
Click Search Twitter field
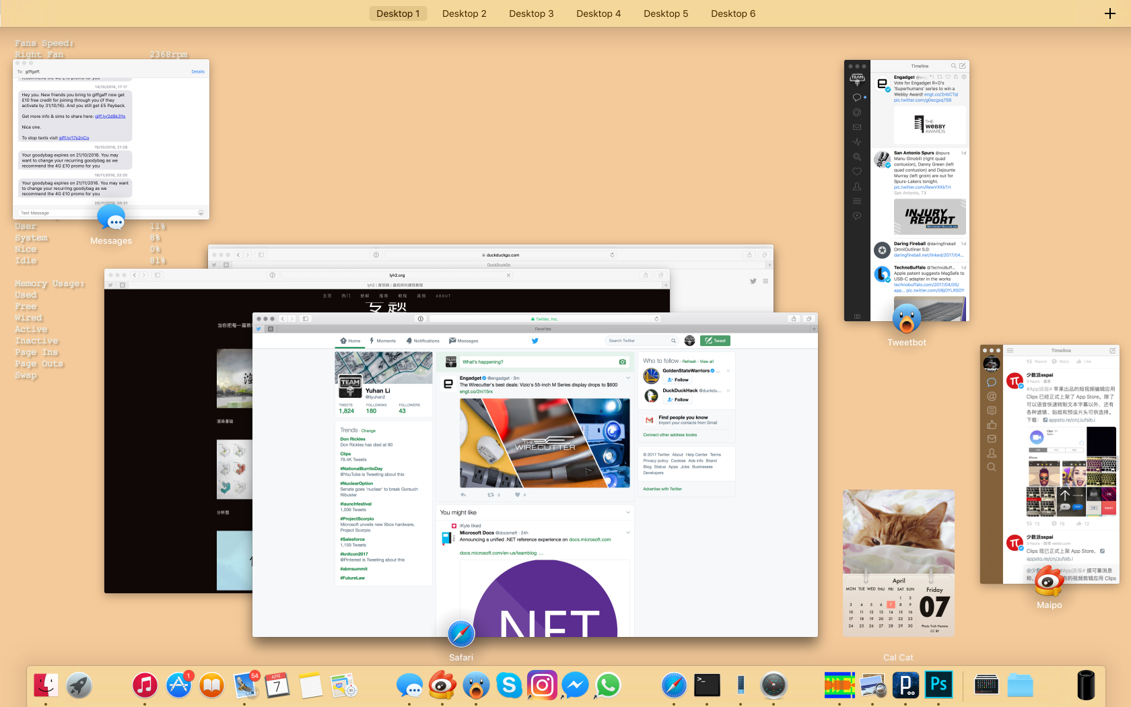(x=642, y=341)
